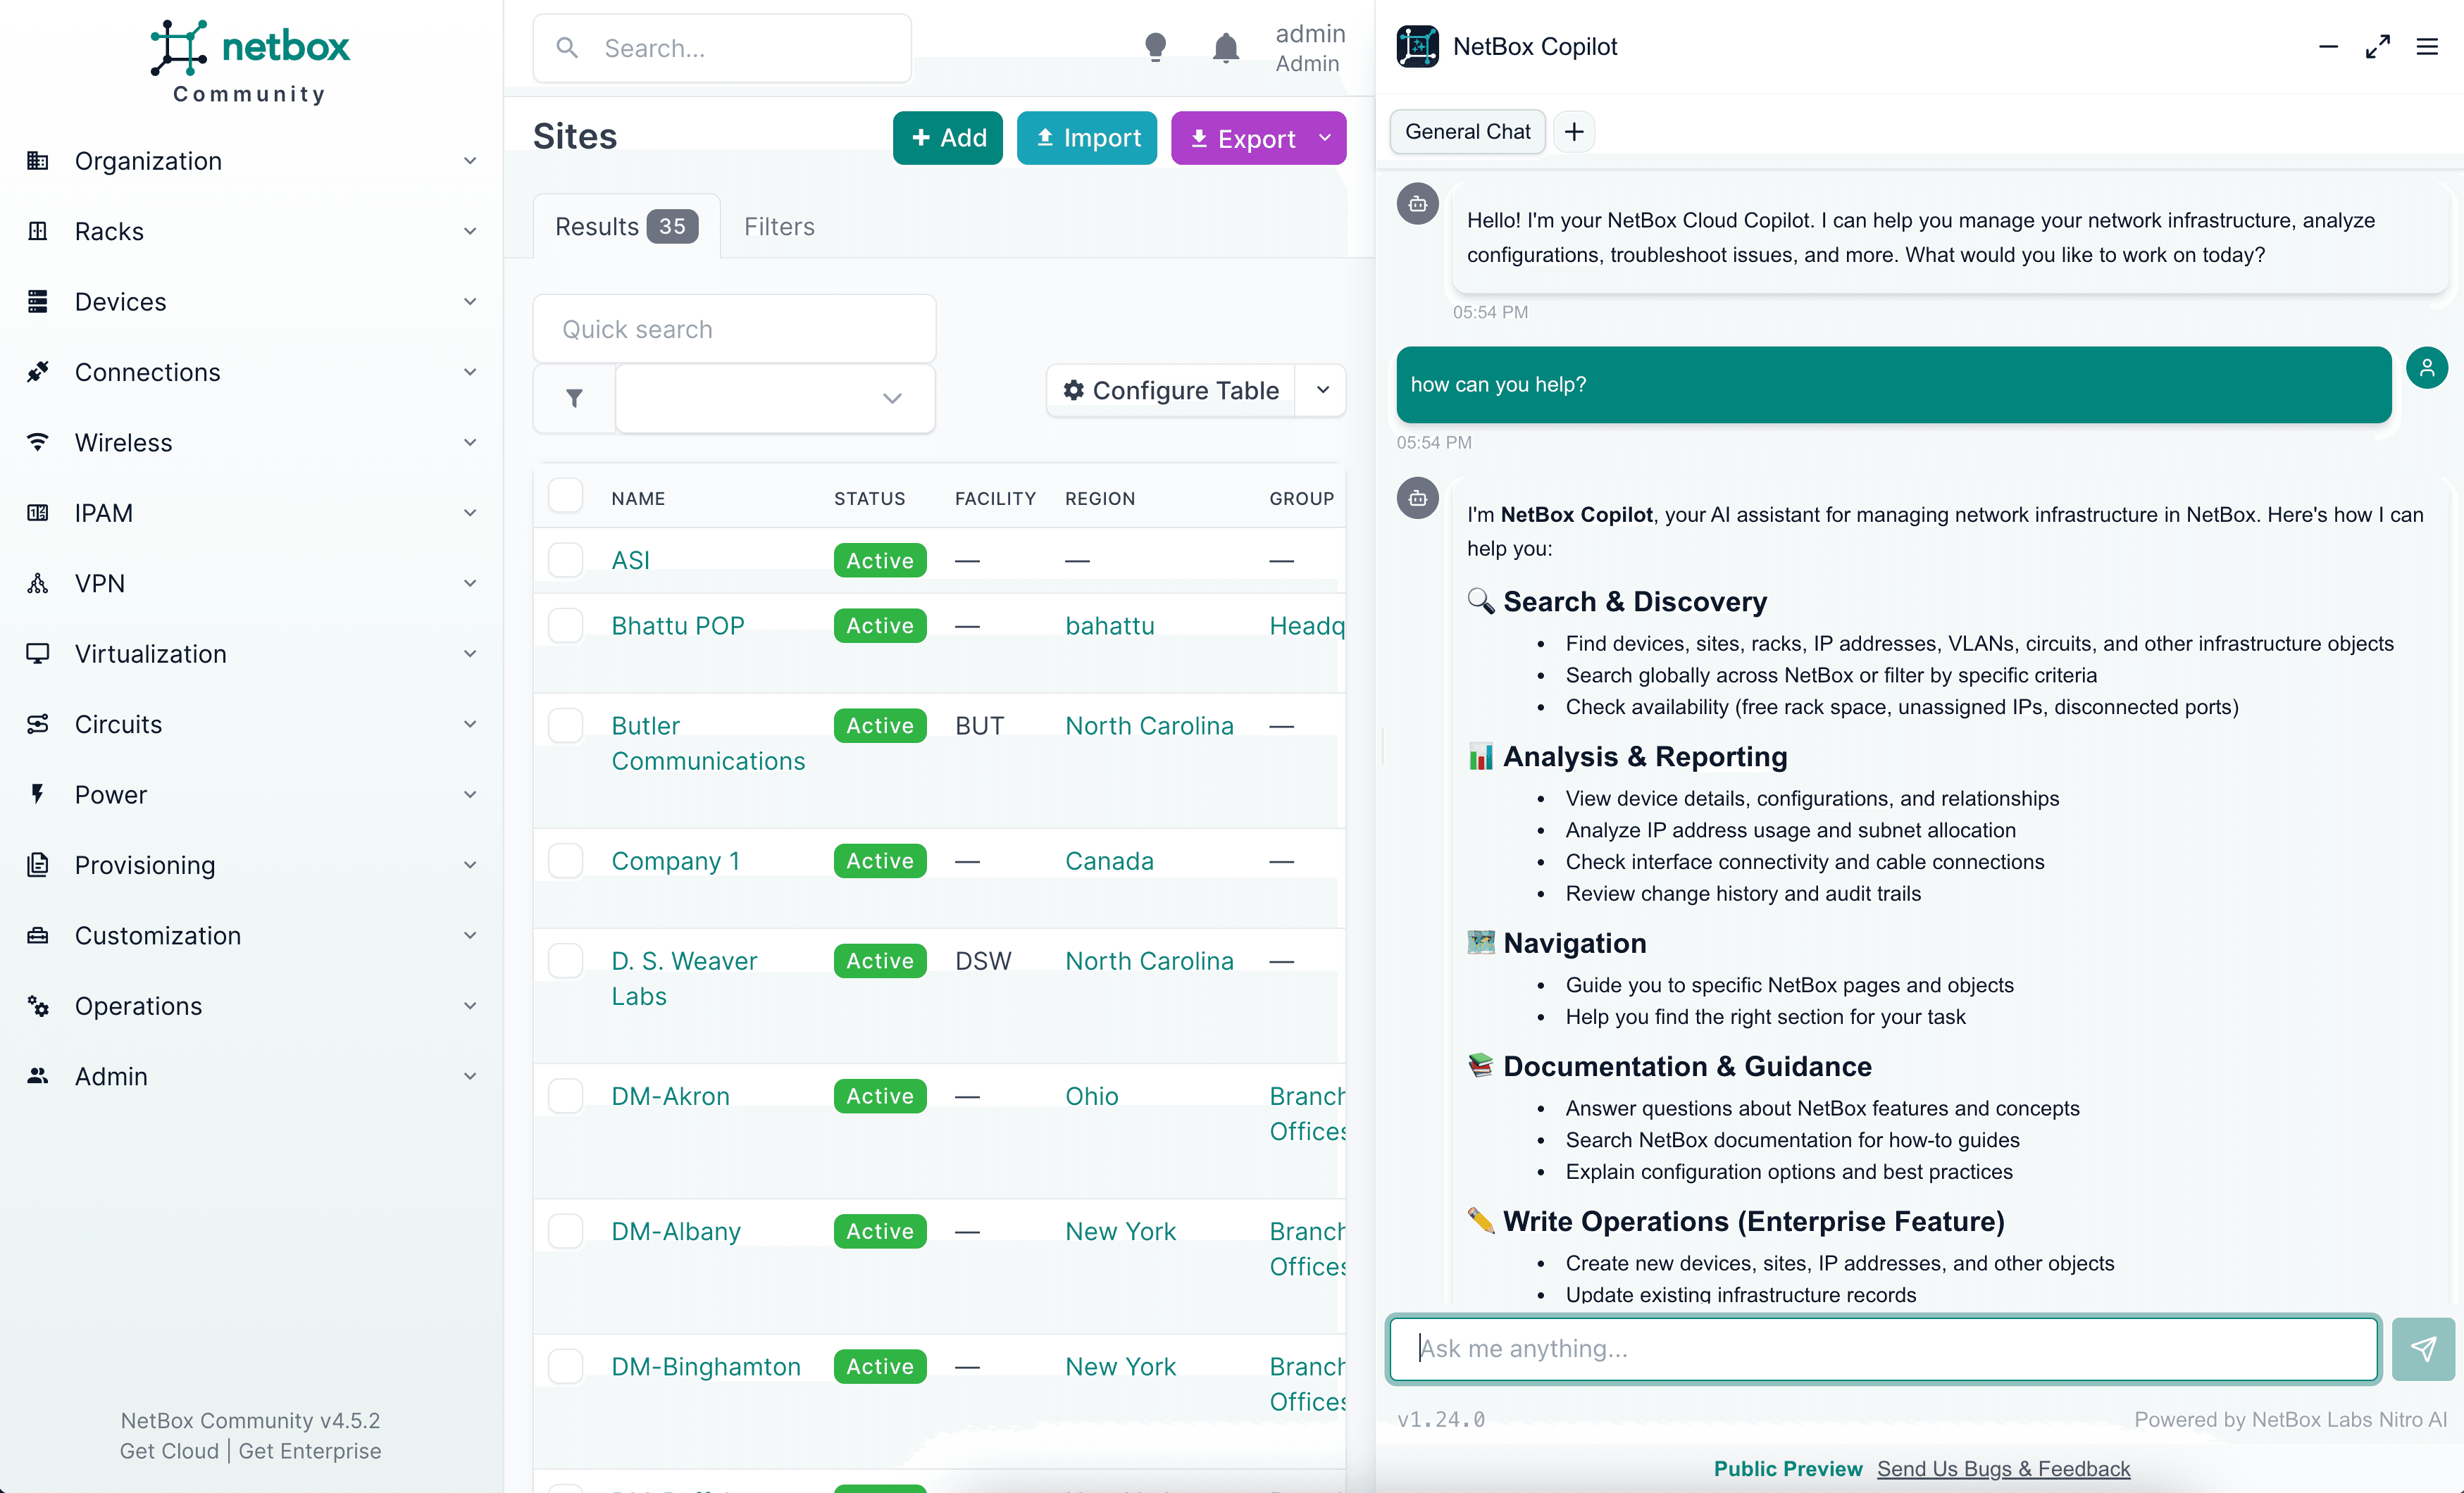
Task: Check the ASI row checkbox
Action: coord(566,560)
